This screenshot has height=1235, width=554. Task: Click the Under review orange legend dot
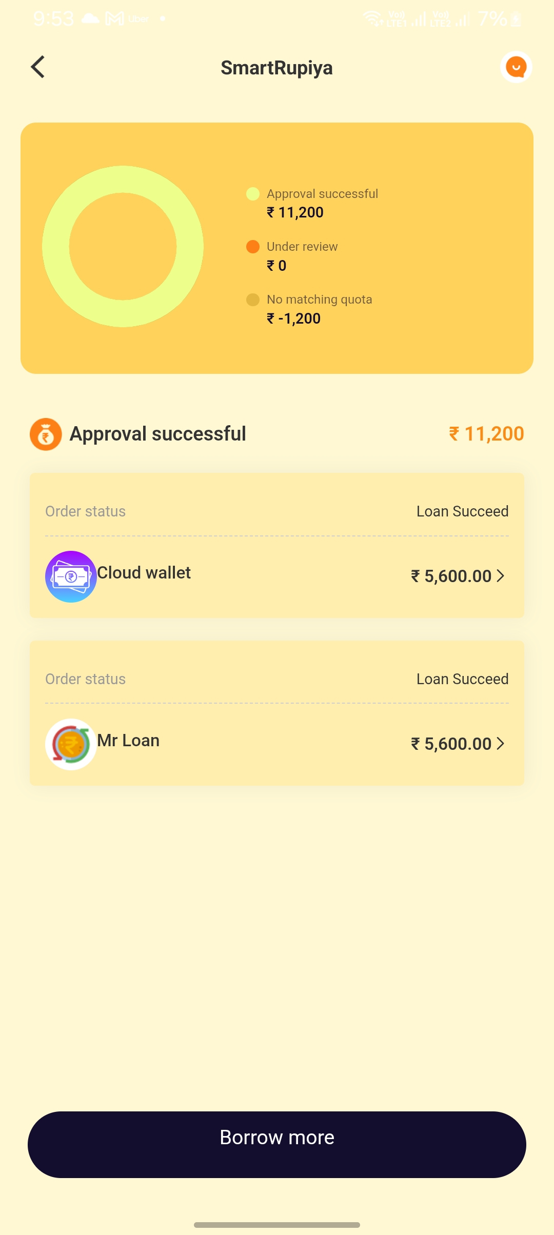(x=253, y=247)
